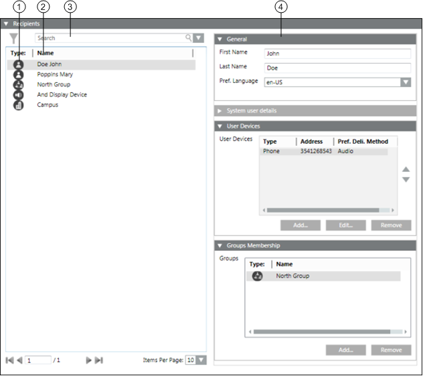Click Doe John's user type icon
The height and width of the screenshot is (376, 423).
coord(18,65)
